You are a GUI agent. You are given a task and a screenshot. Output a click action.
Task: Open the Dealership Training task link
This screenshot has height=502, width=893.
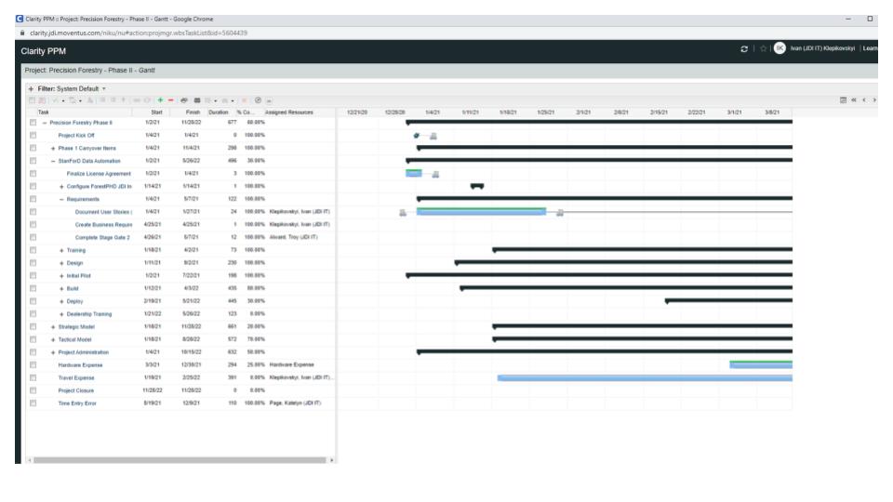pos(89,314)
